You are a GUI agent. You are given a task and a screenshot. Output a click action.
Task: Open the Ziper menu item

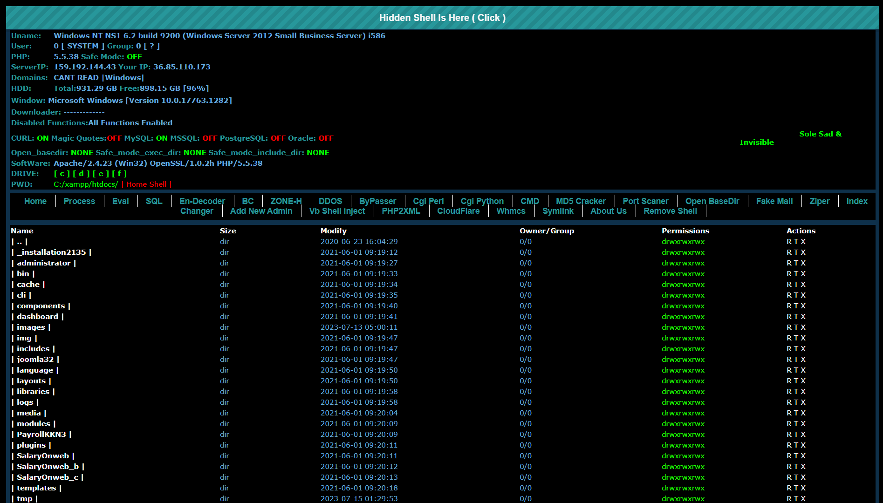pos(820,201)
